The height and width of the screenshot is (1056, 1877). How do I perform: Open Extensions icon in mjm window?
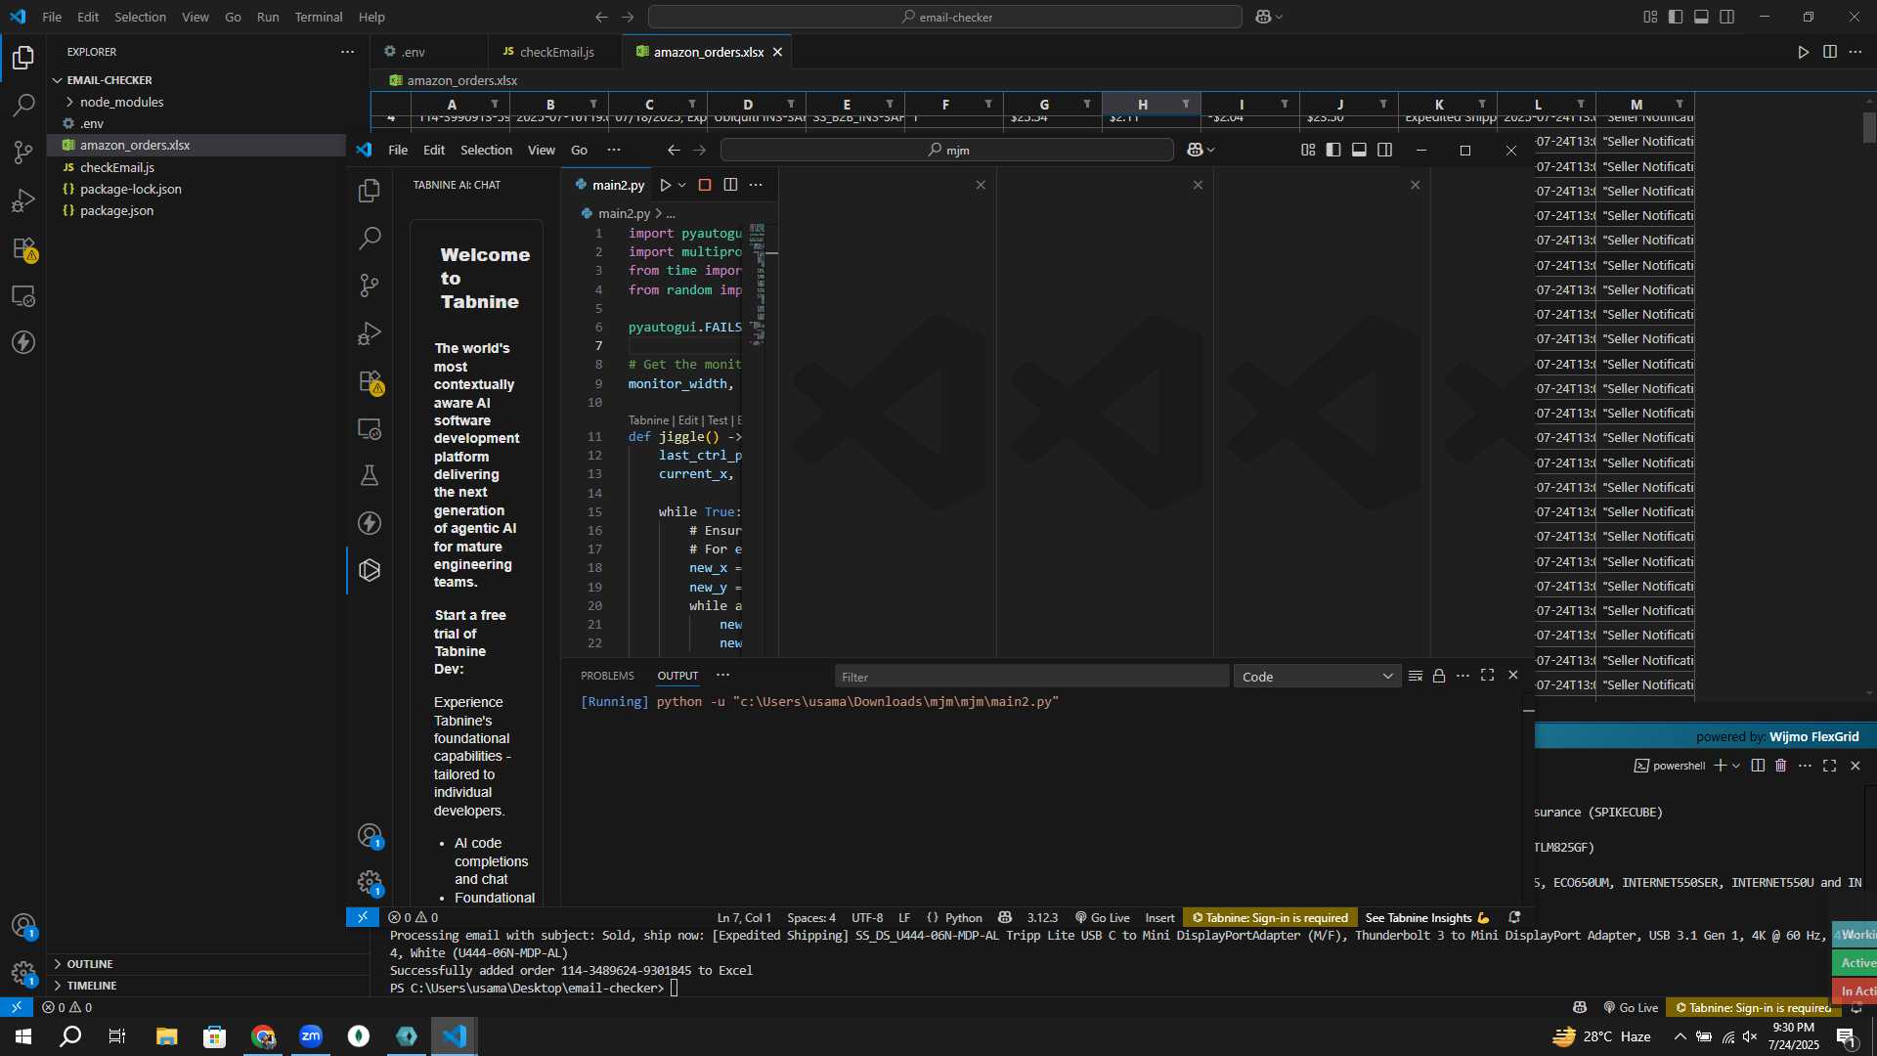click(x=370, y=381)
